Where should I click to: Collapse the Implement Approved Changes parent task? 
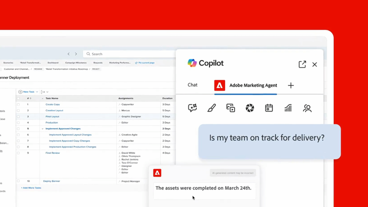pyautogui.click(x=43, y=129)
